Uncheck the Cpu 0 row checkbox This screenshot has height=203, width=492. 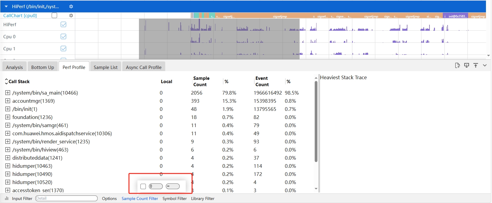coord(63,36)
